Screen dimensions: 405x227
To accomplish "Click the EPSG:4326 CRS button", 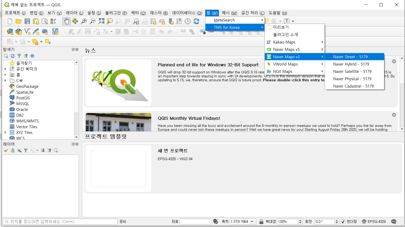I will coord(374,221).
